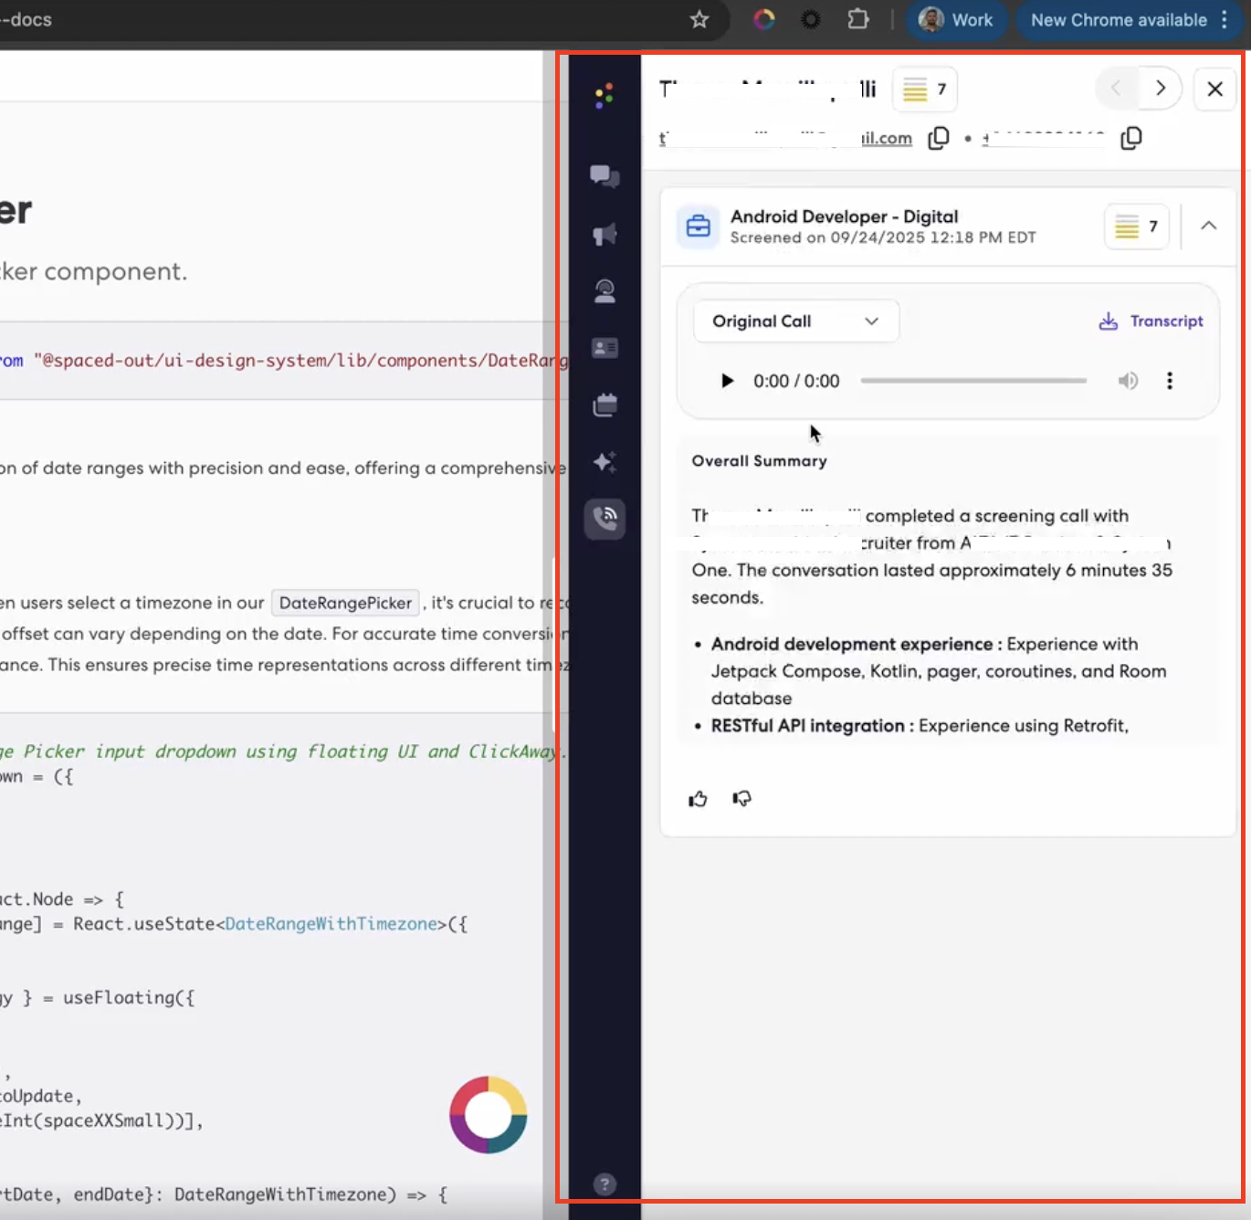
Task: Open the sparkle AI sidebar icon
Action: (604, 461)
